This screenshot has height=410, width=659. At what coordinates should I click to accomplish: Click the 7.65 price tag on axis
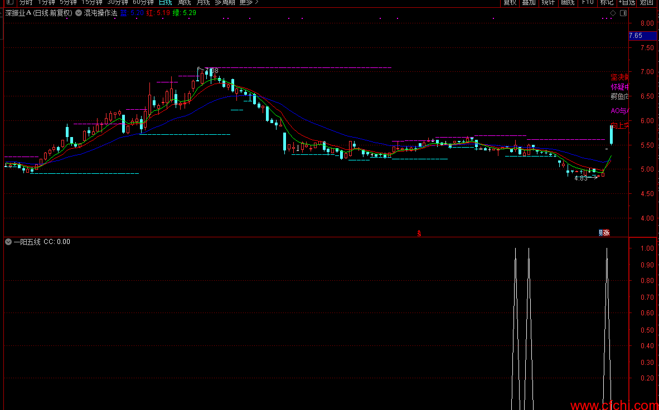click(x=643, y=36)
